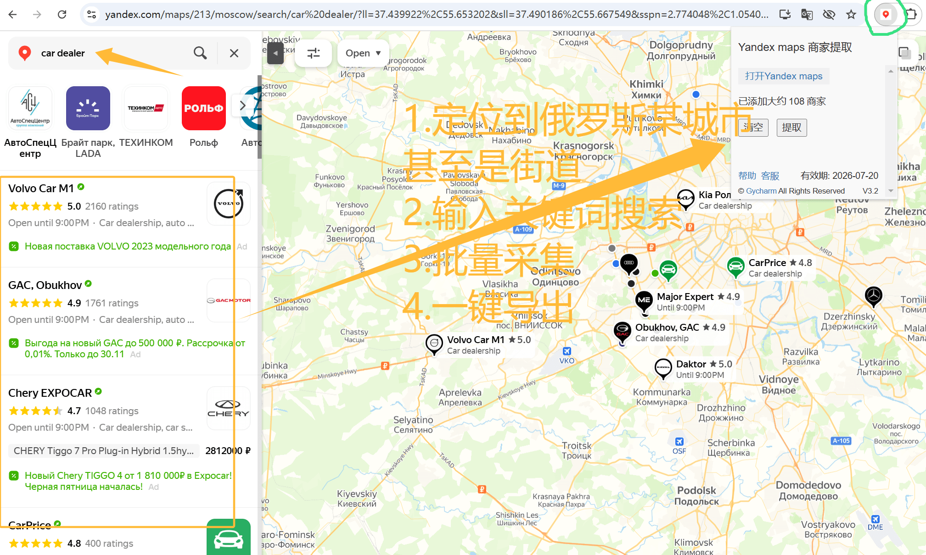Open the Gycharm link in popup footer

[761, 191]
